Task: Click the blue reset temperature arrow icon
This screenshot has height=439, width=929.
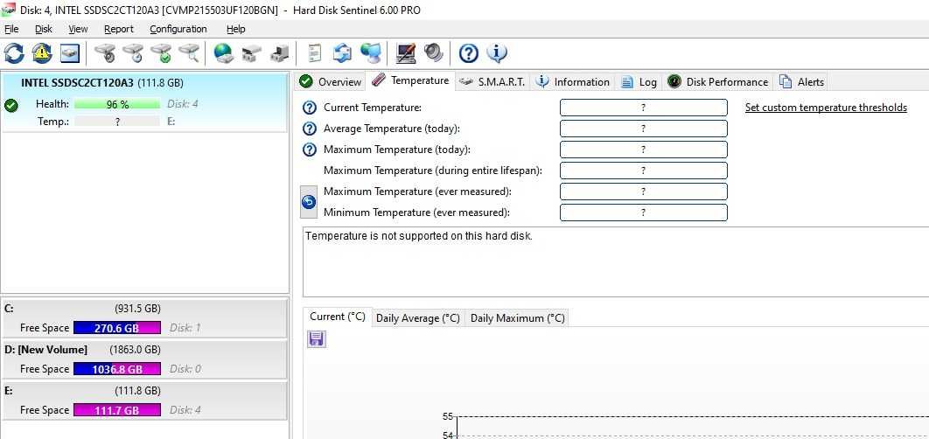Action: click(309, 202)
